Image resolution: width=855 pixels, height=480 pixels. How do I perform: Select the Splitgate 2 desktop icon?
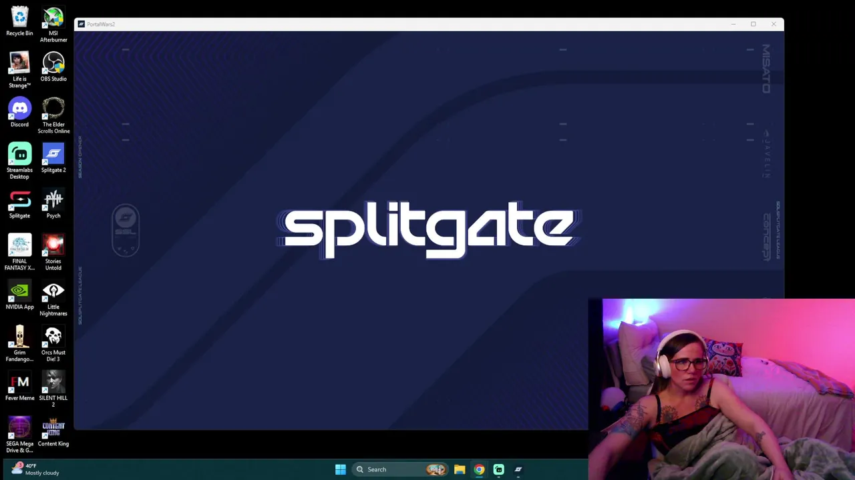pyautogui.click(x=53, y=159)
